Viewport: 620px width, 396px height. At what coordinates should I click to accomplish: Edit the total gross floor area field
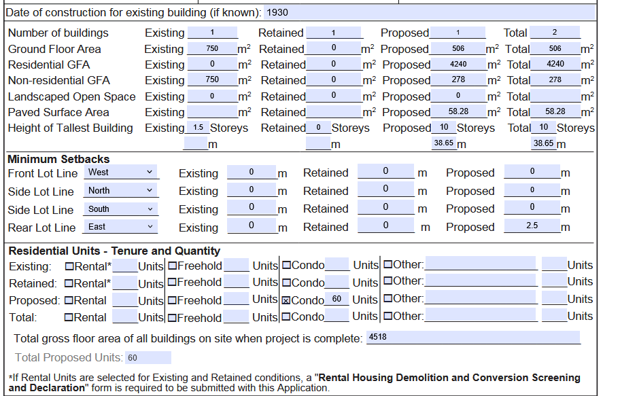[472, 338]
